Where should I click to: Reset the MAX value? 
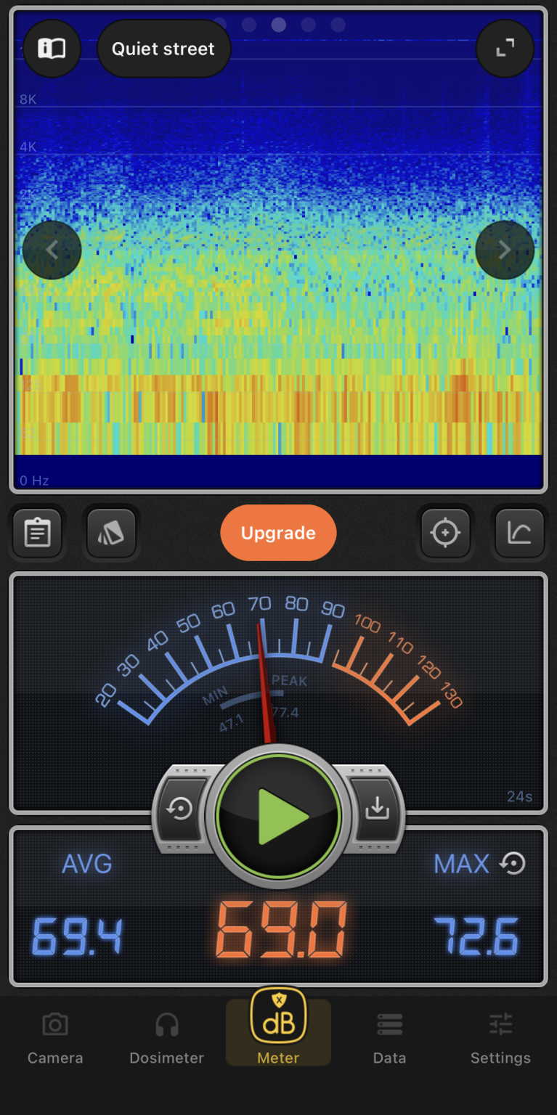click(513, 863)
